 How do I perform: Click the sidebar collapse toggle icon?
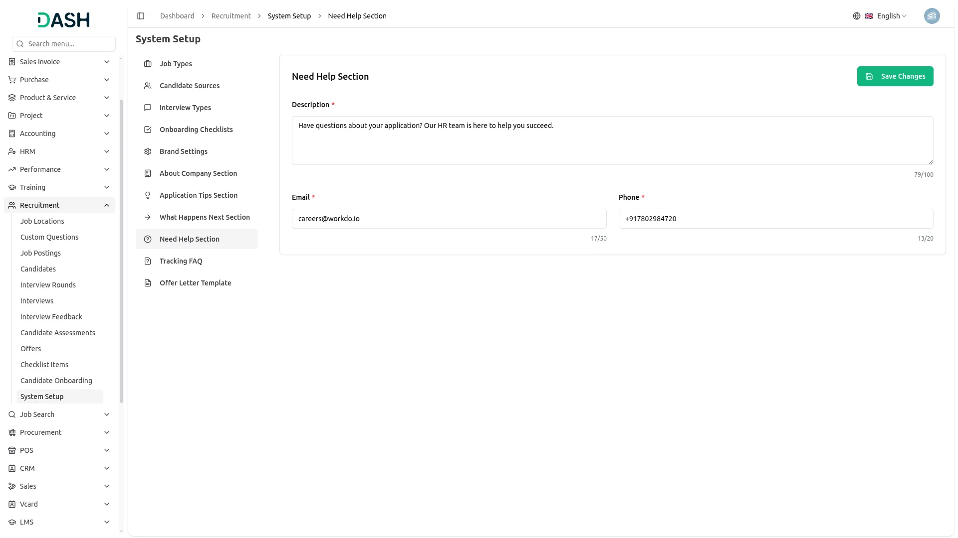[x=141, y=16]
